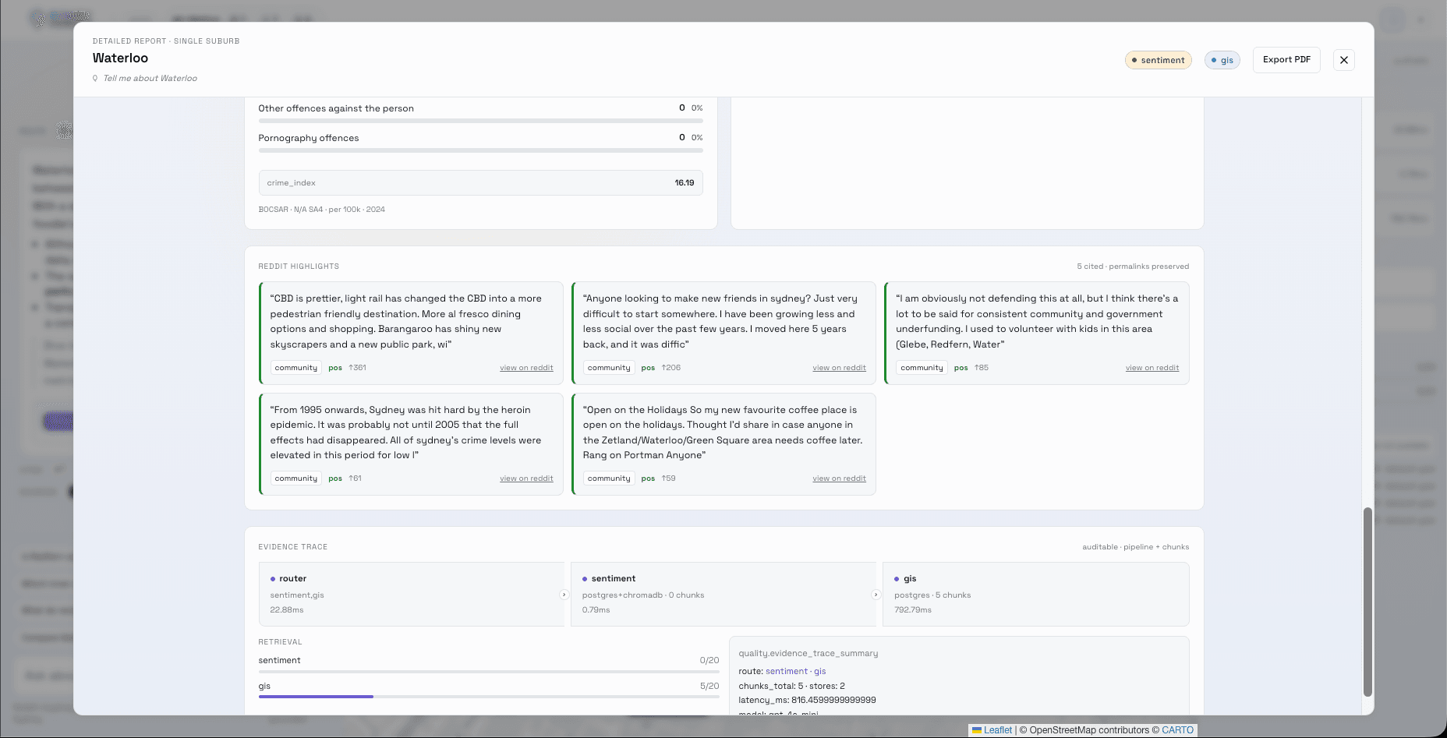Select the gis evidence trace card

point(1036,594)
